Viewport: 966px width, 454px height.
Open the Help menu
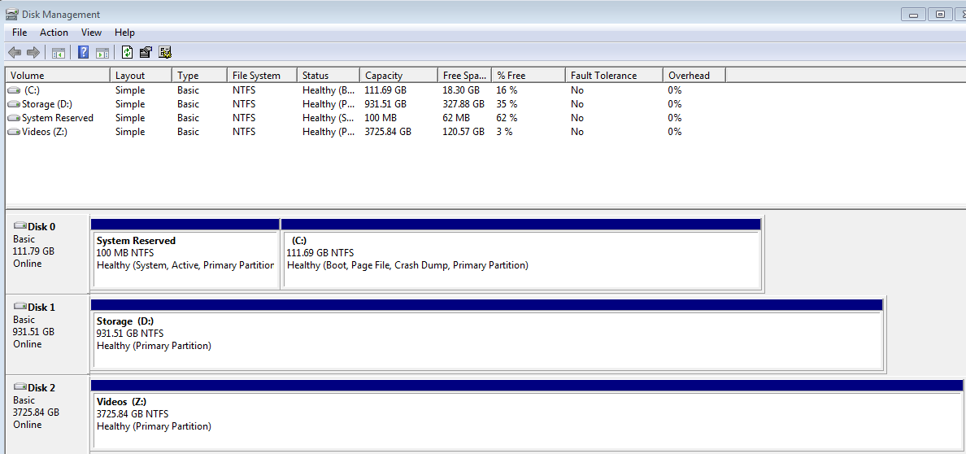(124, 33)
